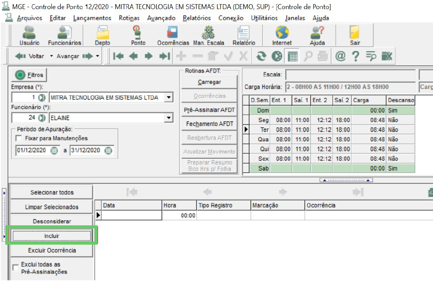Open the Relatórios menu

196,18
